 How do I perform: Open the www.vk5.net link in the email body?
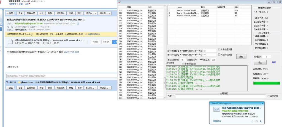71,52
